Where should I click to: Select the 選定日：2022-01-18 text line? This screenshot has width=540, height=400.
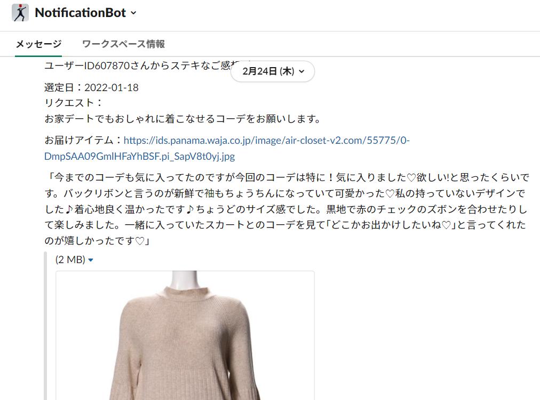click(91, 88)
